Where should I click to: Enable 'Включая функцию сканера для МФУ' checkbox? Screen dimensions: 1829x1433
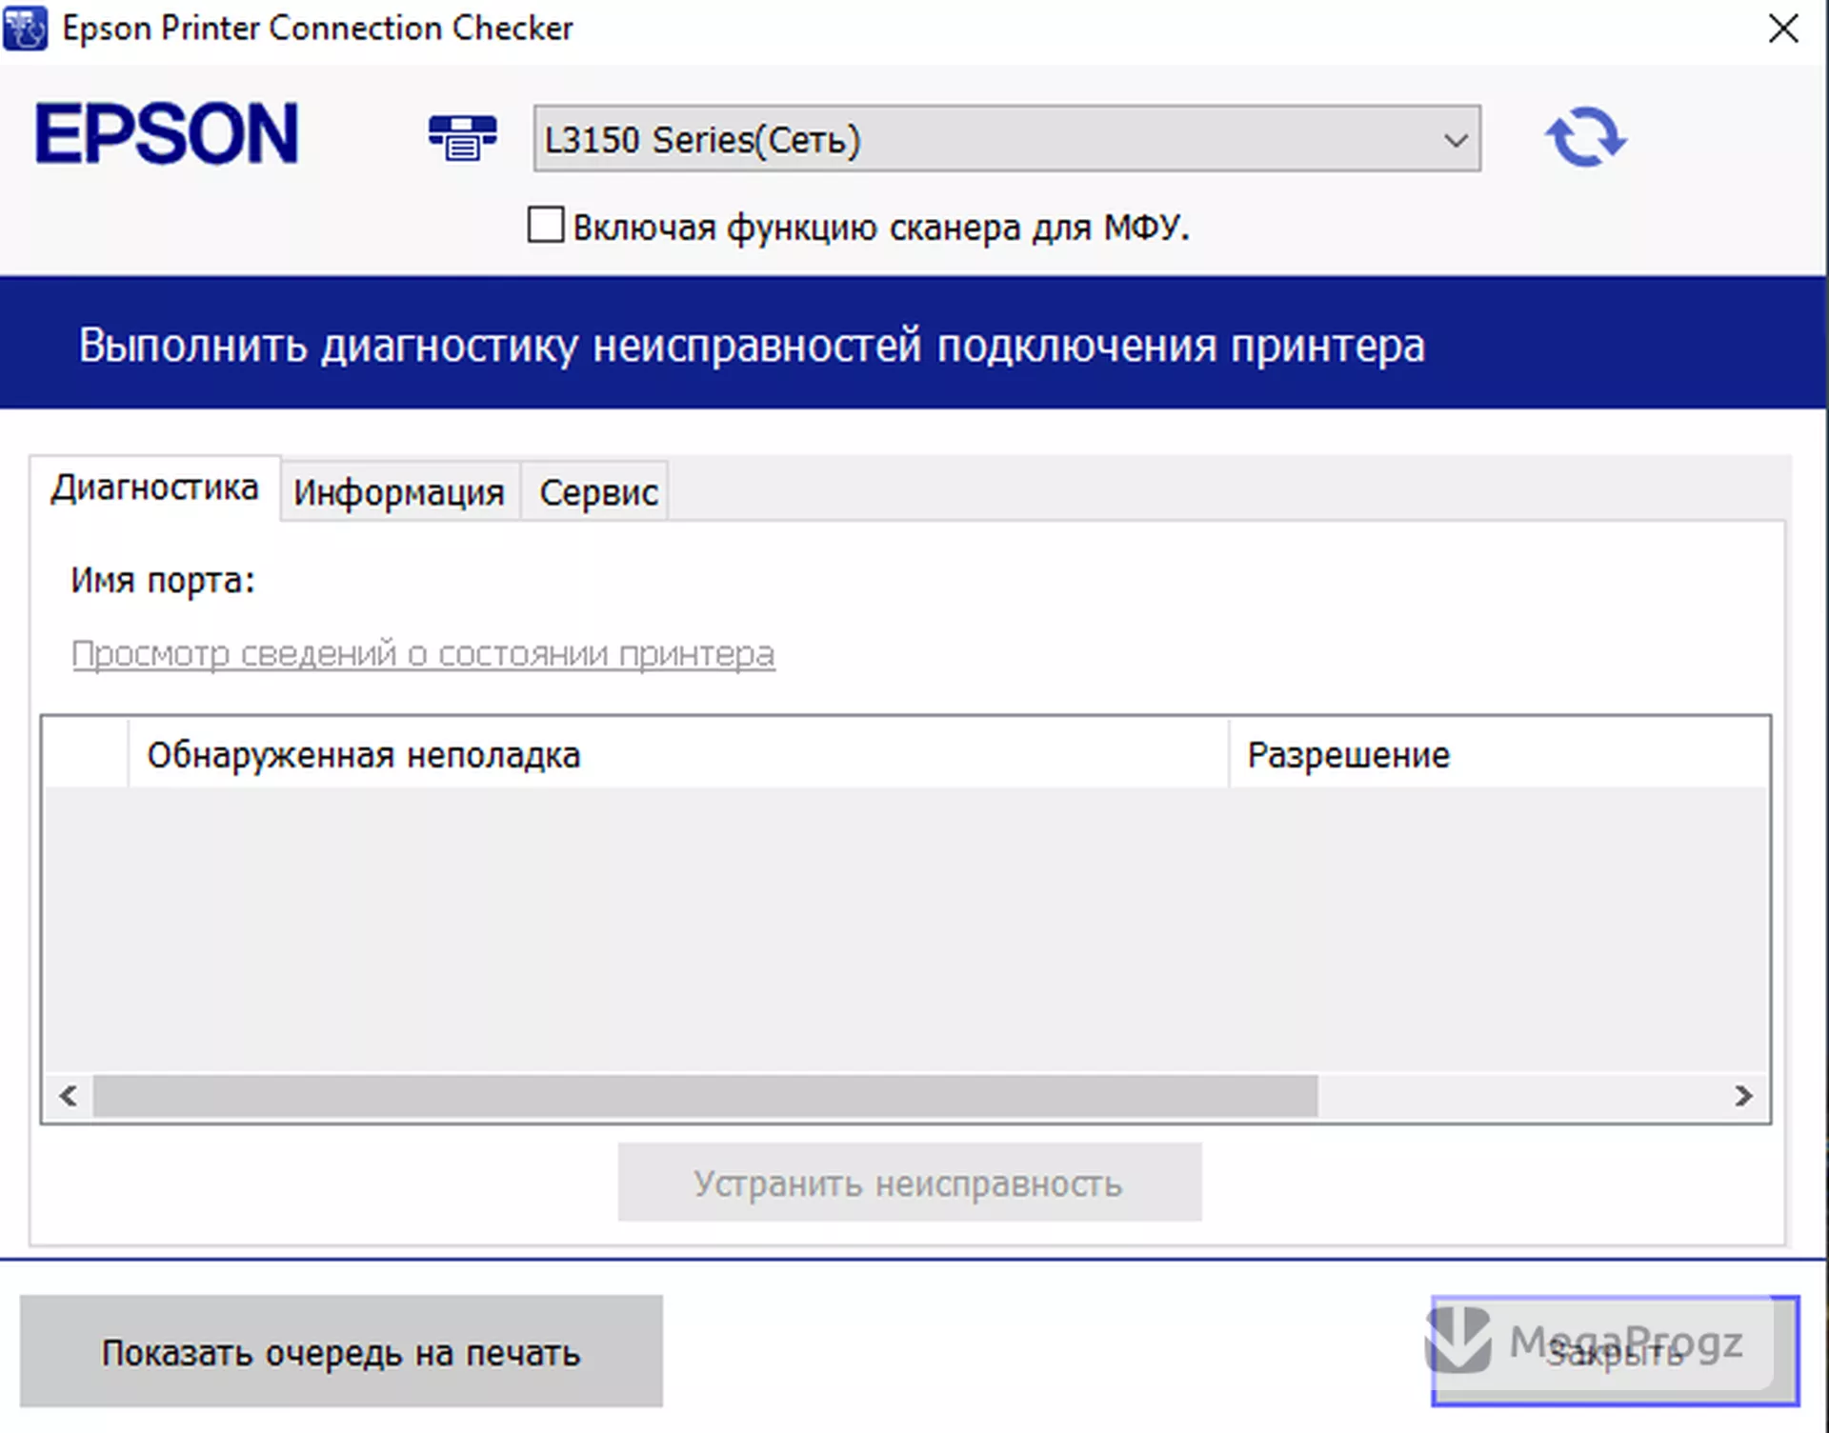coord(546,226)
